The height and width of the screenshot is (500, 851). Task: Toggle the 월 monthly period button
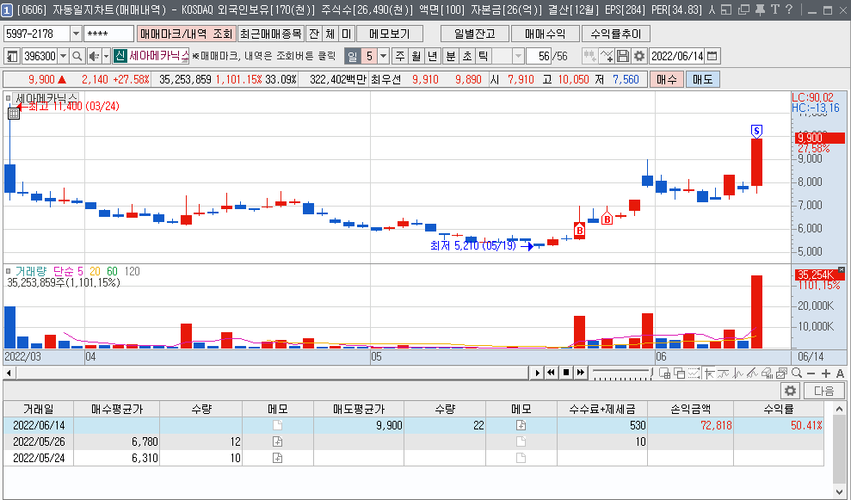(416, 56)
